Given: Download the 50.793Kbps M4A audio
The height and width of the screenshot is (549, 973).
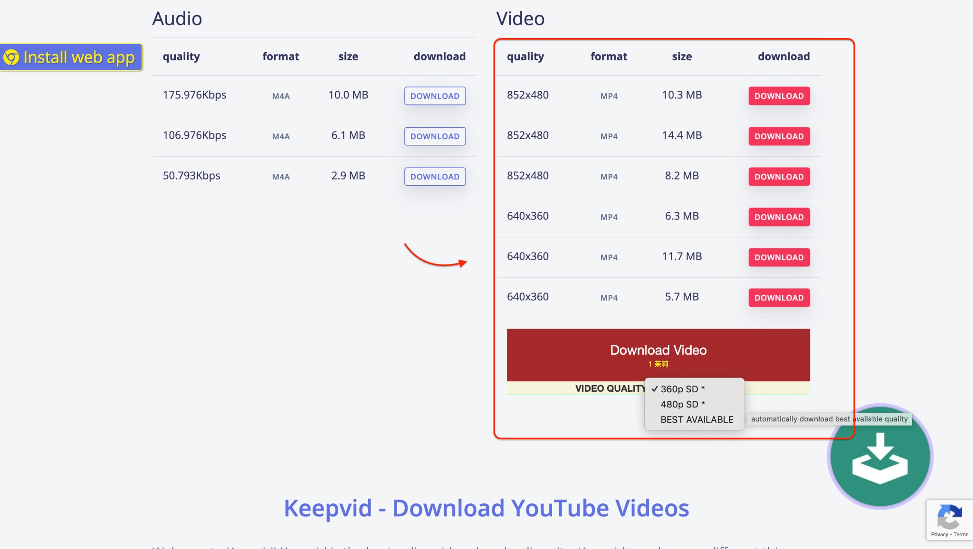Looking at the screenshot, I should pos(435,177).
